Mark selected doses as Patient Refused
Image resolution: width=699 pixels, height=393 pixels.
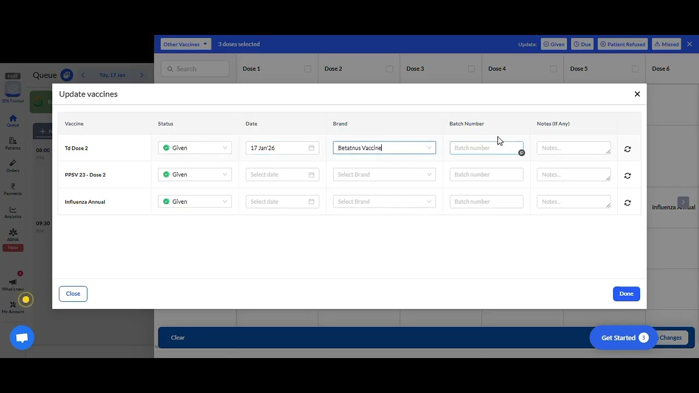(x=623, y=44)
